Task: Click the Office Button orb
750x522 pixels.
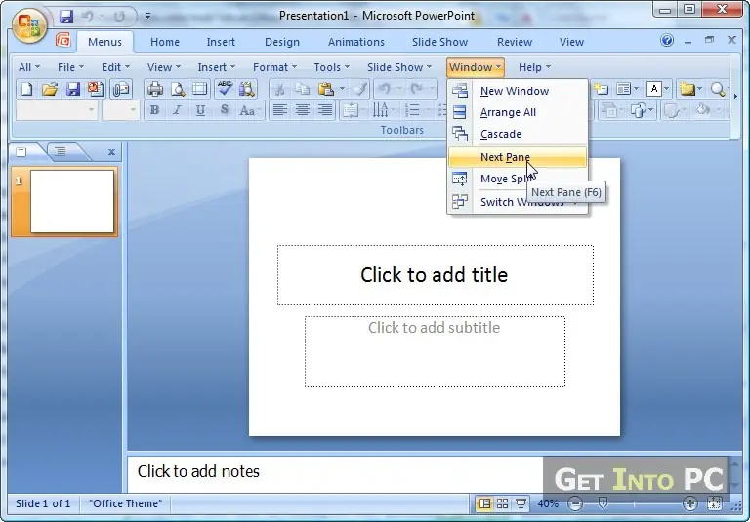Action: pyautogui.click(x=29, y=25)
